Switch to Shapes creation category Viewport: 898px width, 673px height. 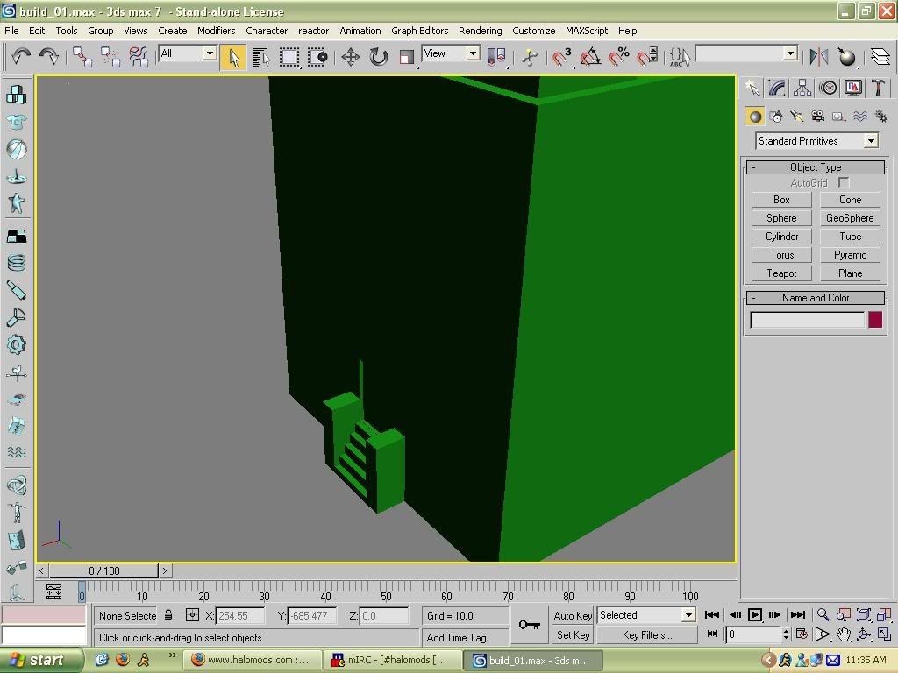click(x=776, y=117)
